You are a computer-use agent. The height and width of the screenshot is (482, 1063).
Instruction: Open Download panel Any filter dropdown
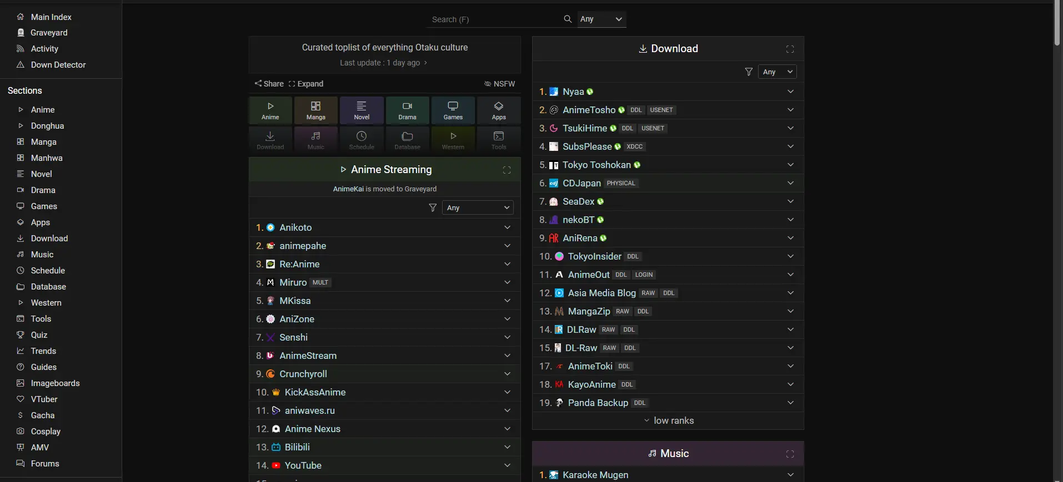pos(778,72)
